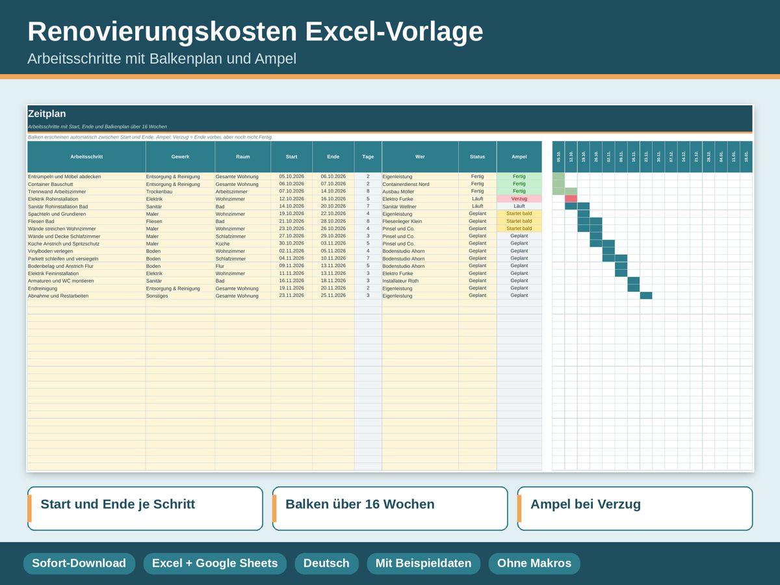Image resolution: width=780 pixels, height=585 pixels.
Task: Select the 'Trockenbau' Gewerk cell
Action: (181, 191)
